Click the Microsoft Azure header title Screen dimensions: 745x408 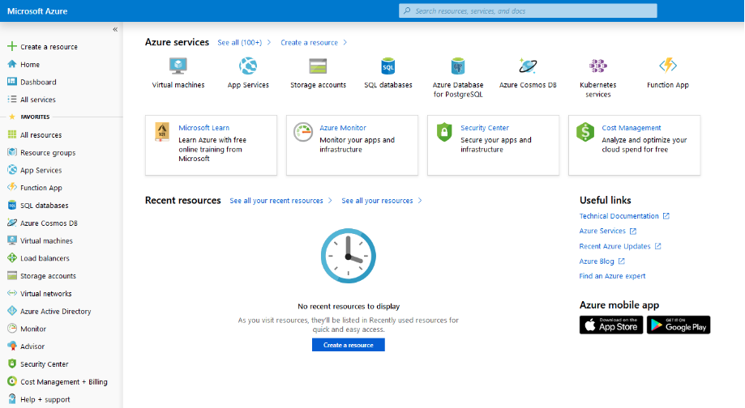click(37, 11)
